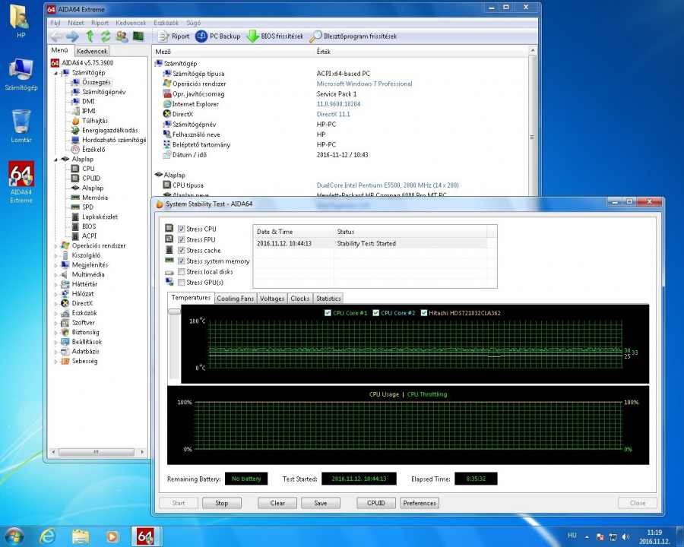Select CPUID in the tree

(x=91, y=178)
